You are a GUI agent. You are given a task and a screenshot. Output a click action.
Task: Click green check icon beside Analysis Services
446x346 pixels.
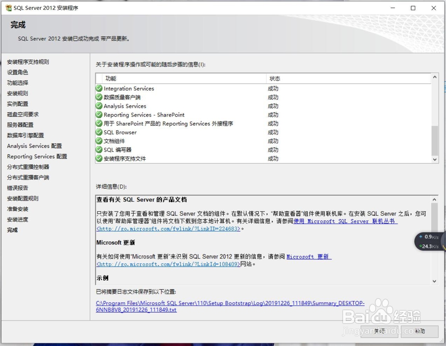[x=99, y=106]
